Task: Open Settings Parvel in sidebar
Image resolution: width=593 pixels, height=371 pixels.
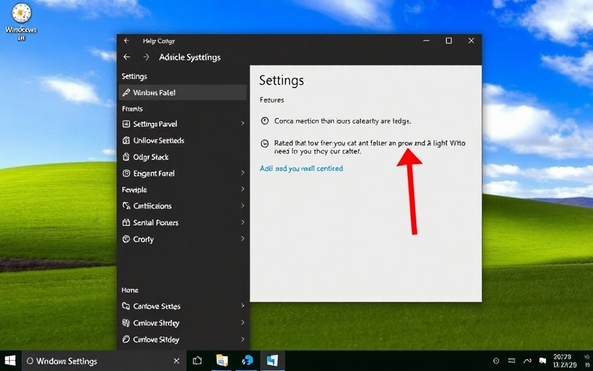Action: pyautogui.click(x=182, y=124)
